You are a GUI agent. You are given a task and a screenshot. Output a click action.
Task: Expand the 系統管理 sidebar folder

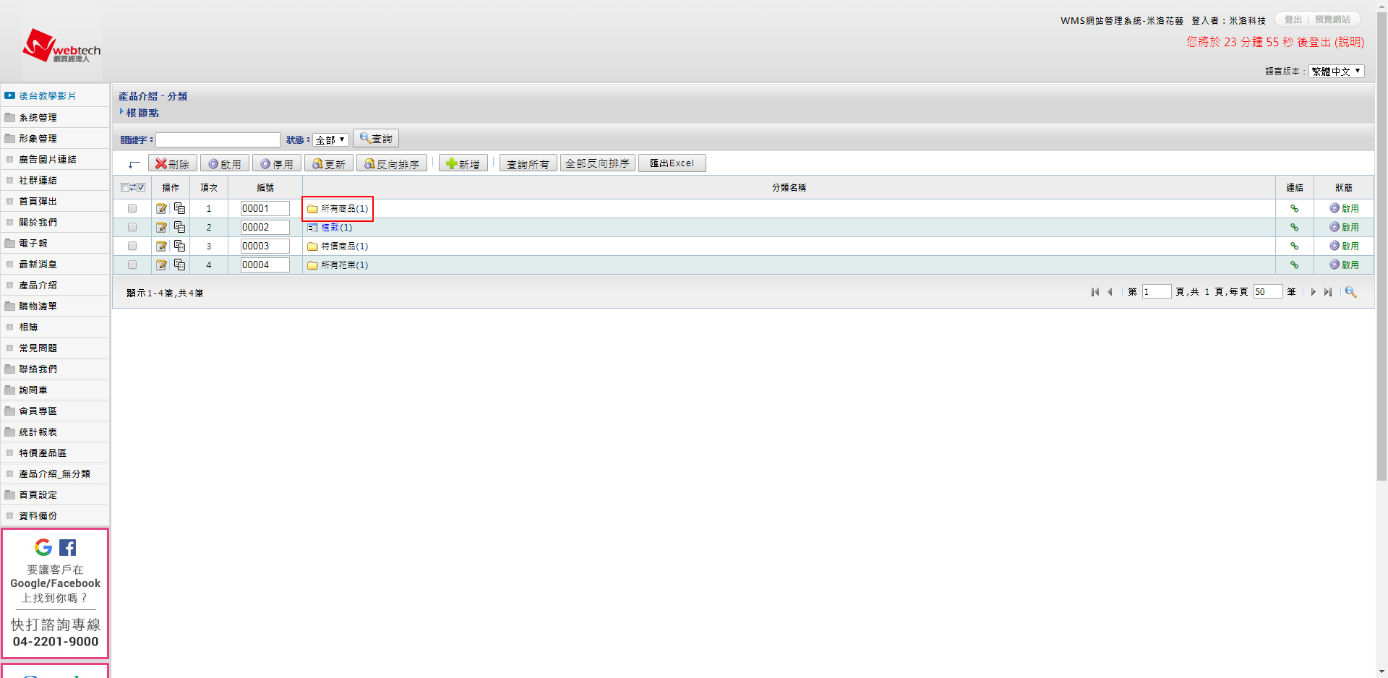pyautogui.click(x=38, y=118)
